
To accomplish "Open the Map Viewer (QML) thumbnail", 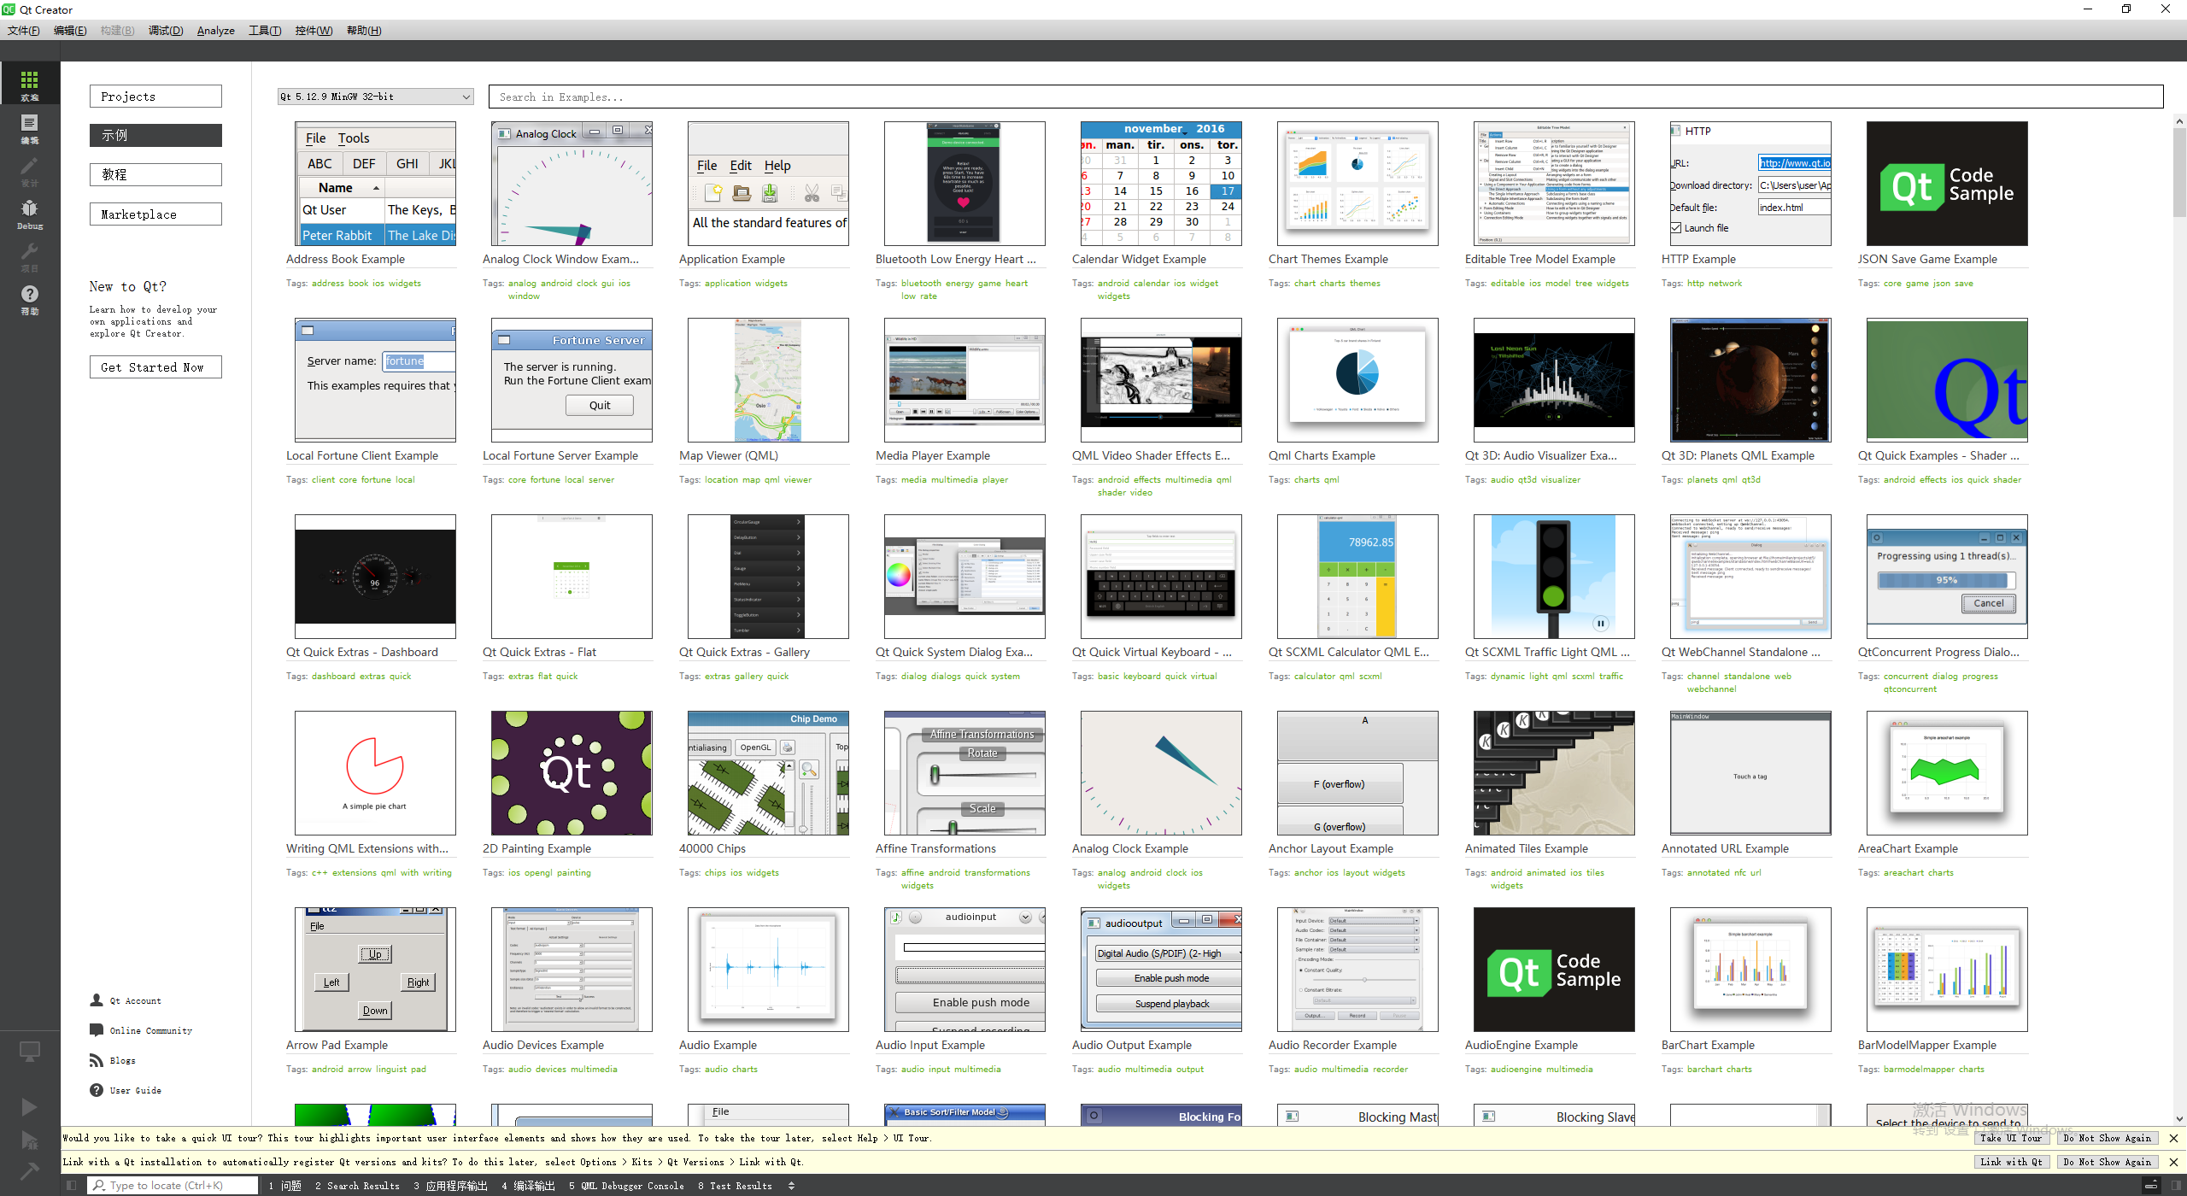I will click(x=768, y=380).
